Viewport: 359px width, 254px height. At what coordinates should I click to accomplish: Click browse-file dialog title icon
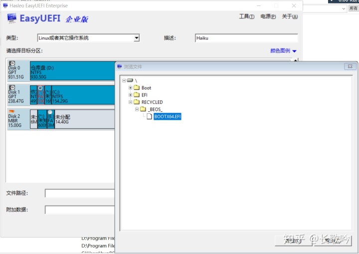(x=120, y=66)
